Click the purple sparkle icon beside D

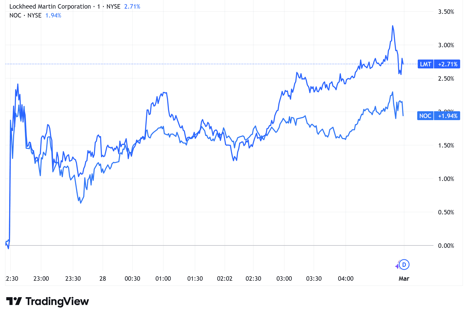397,266
